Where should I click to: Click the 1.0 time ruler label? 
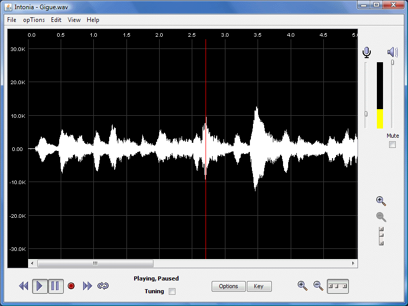93,35
